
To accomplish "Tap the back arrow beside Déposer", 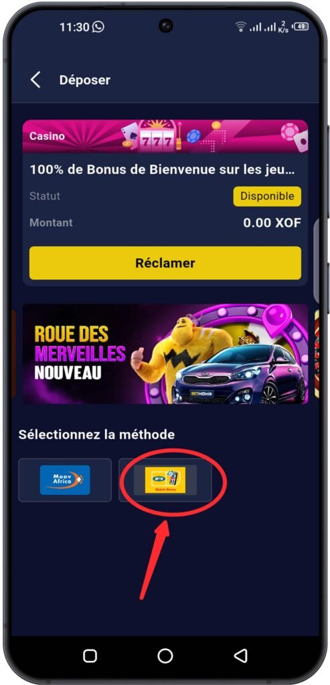I will [35, 80].
